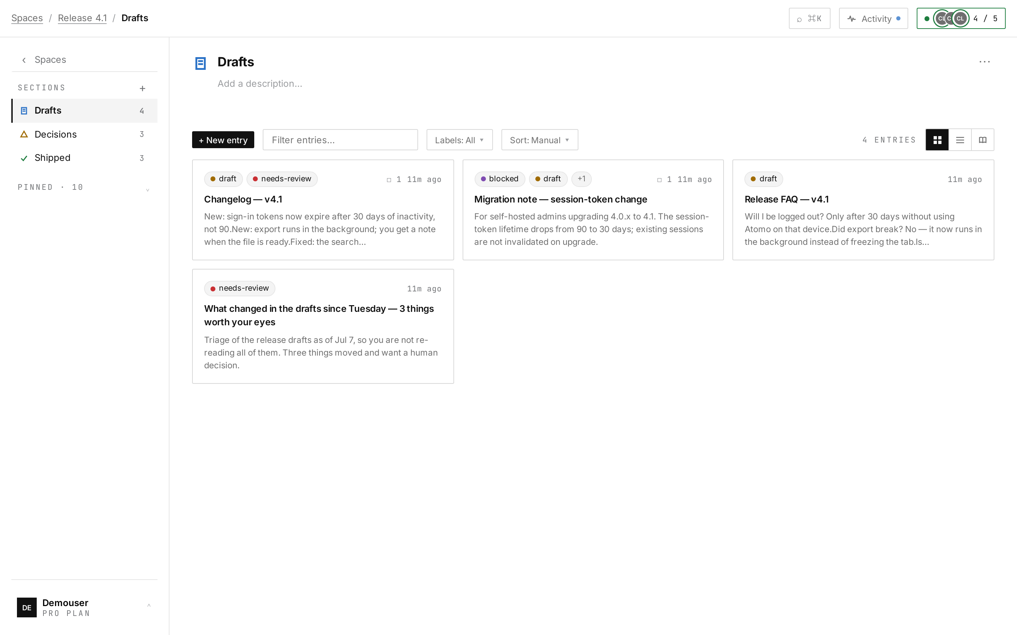
Task: Open the Labels: All dropdown
Action: 459,140
